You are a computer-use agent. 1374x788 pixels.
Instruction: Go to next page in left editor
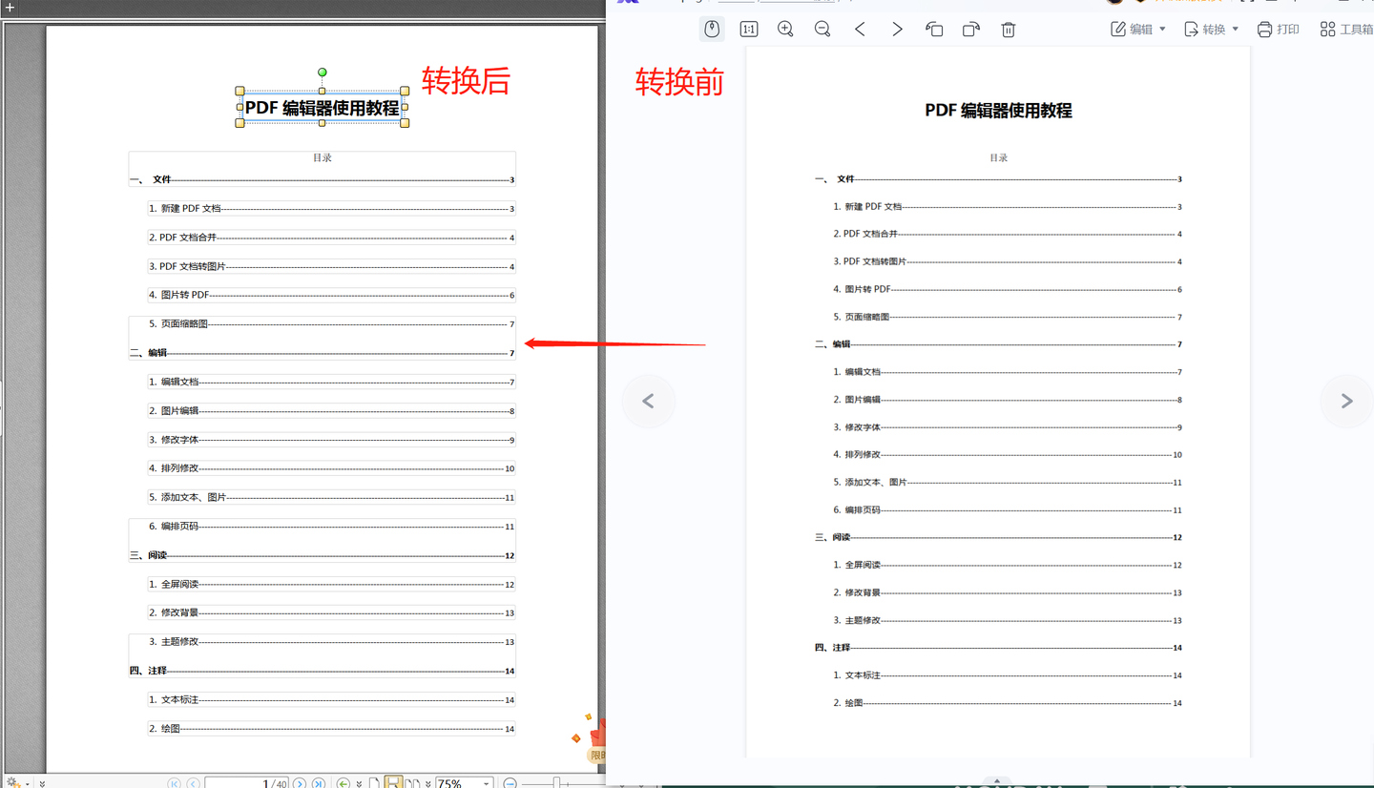[300, 784]
